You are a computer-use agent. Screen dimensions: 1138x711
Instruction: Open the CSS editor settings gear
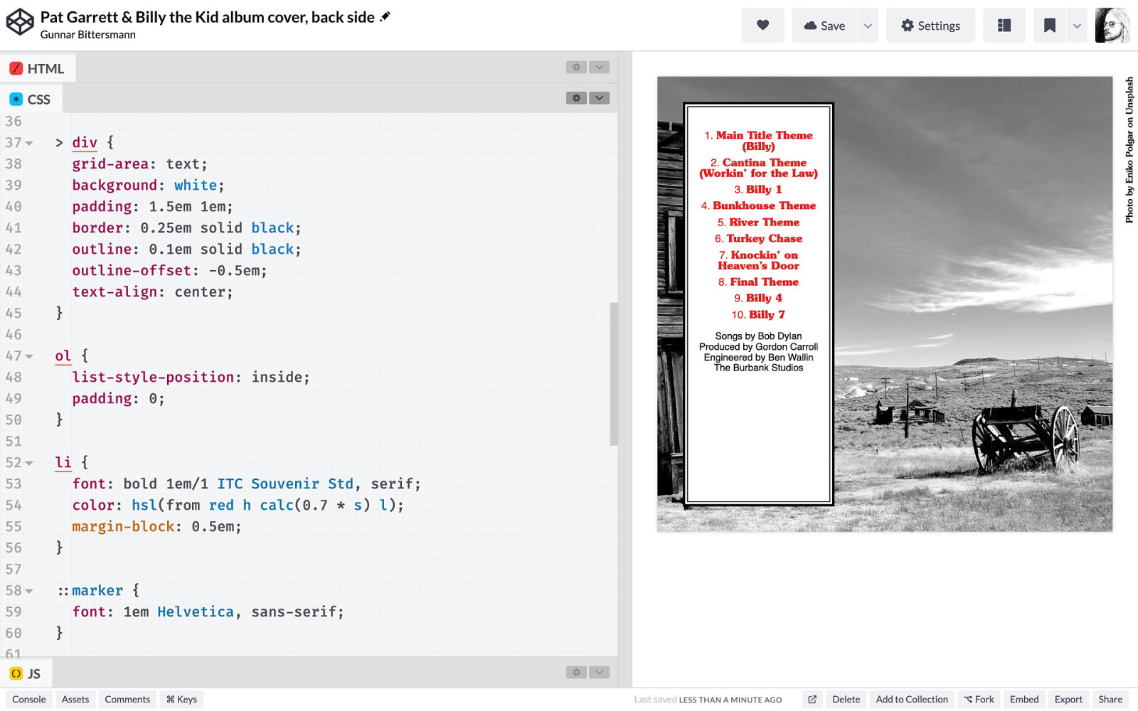576,98
